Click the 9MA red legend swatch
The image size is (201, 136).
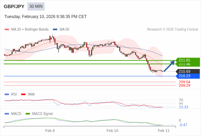pyautogui.click(x=23, y=95)
